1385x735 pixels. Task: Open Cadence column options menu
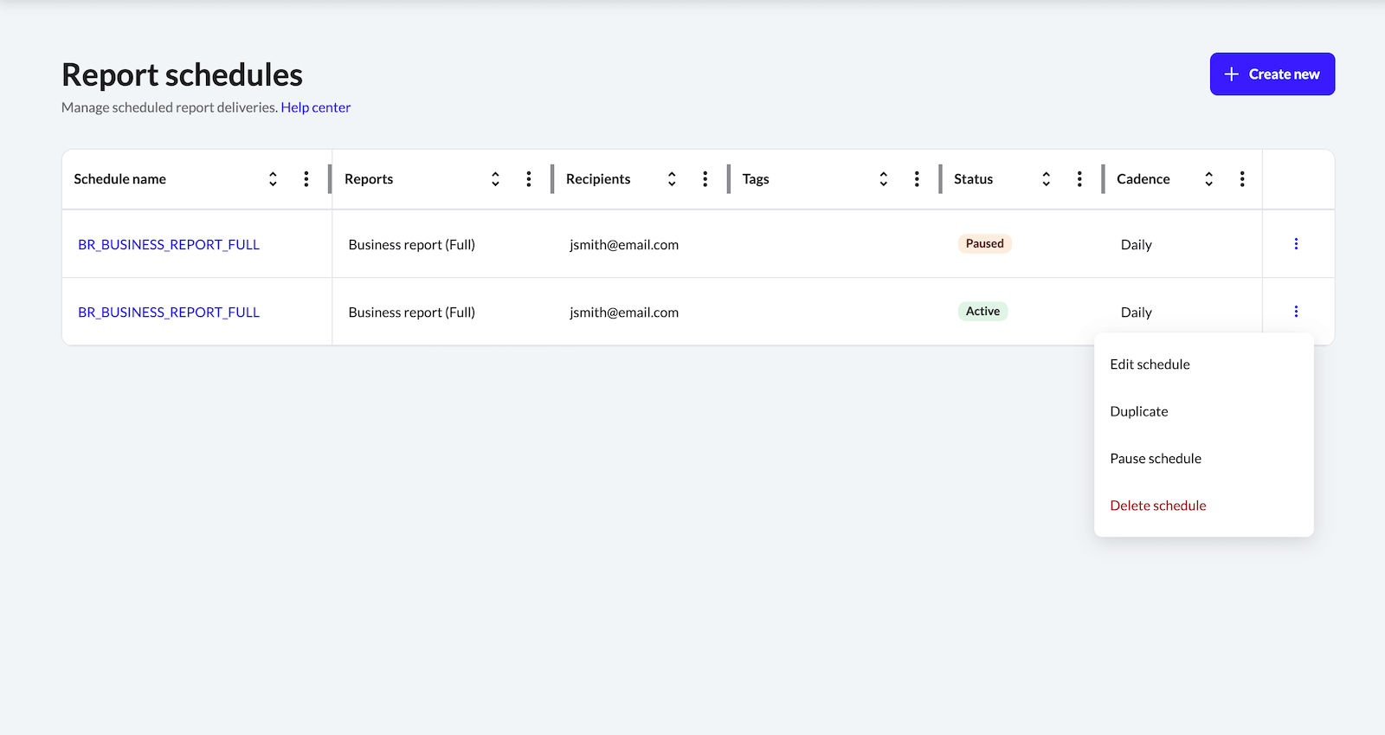point(1242,179)
